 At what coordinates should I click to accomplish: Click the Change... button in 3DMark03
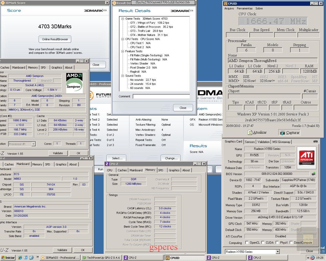pyautogui.click(x=171, y=158)
